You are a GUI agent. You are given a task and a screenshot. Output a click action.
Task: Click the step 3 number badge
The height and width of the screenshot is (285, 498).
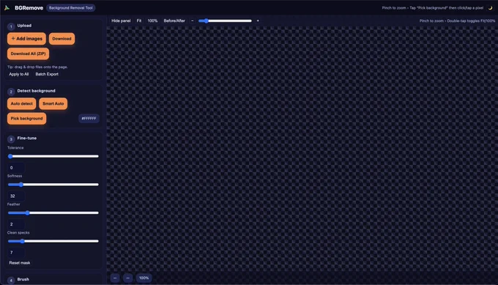tap(11, 139)
